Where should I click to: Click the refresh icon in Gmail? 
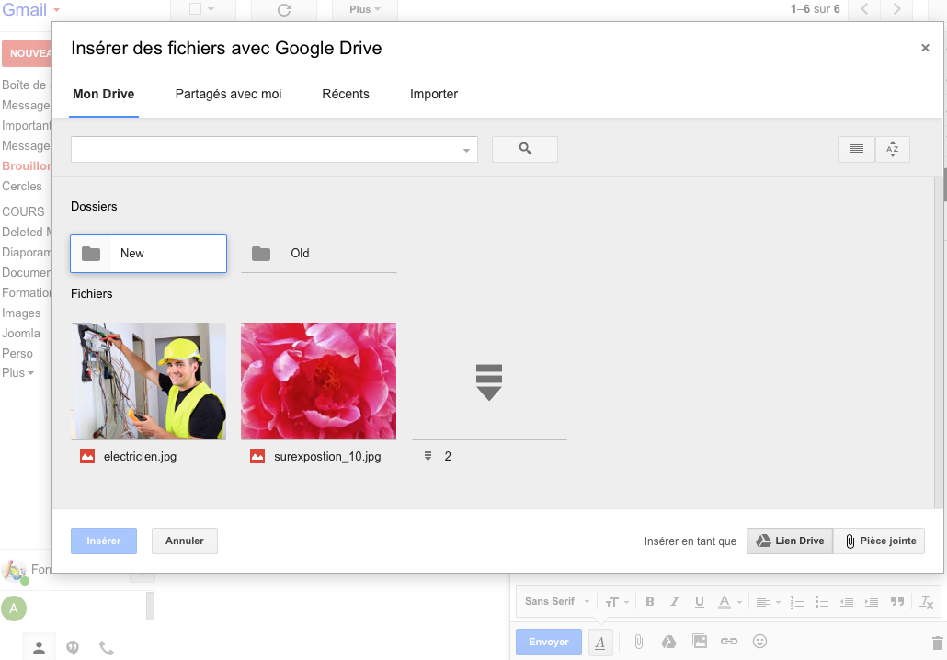[284, 10]
